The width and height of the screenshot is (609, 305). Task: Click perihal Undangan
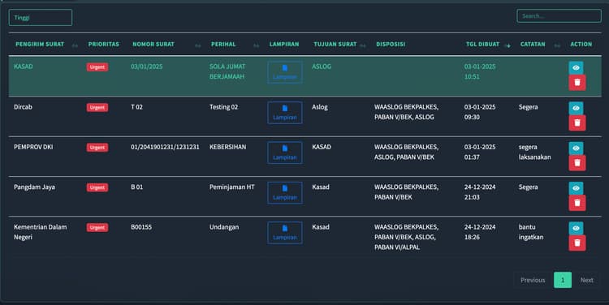224,227
